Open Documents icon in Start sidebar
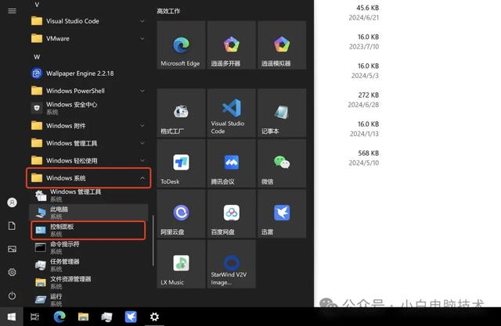 (x=12, y=226)
